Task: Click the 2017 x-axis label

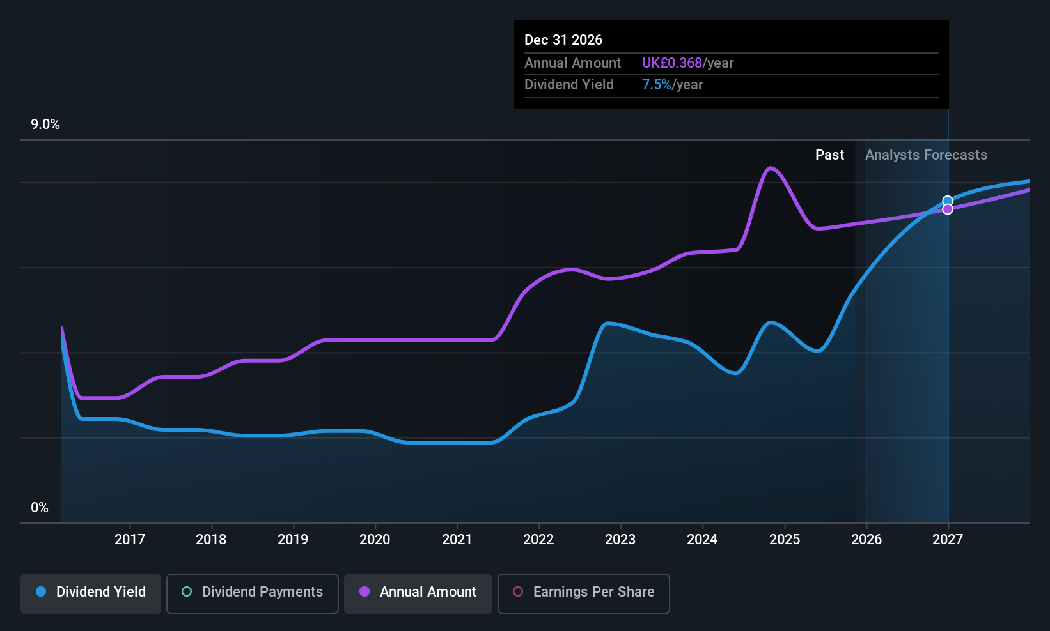Action: pyautogui.click(x=130, y=540)
